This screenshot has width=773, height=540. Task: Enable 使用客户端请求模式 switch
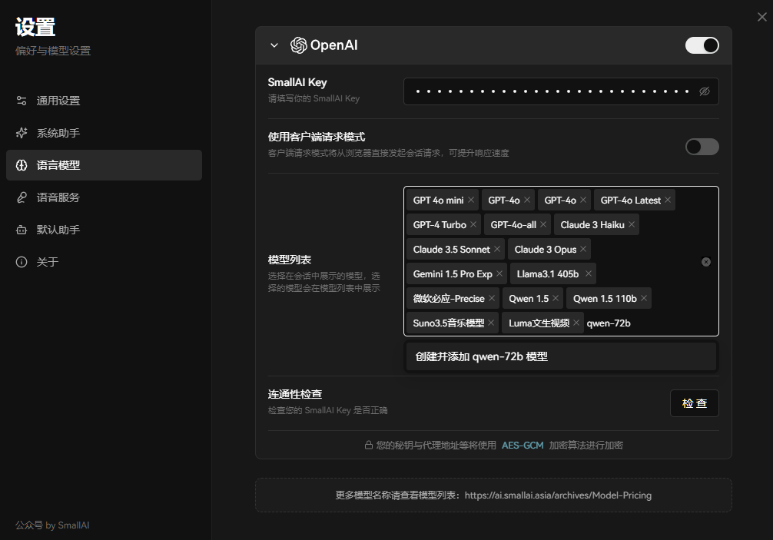point(702,147)
